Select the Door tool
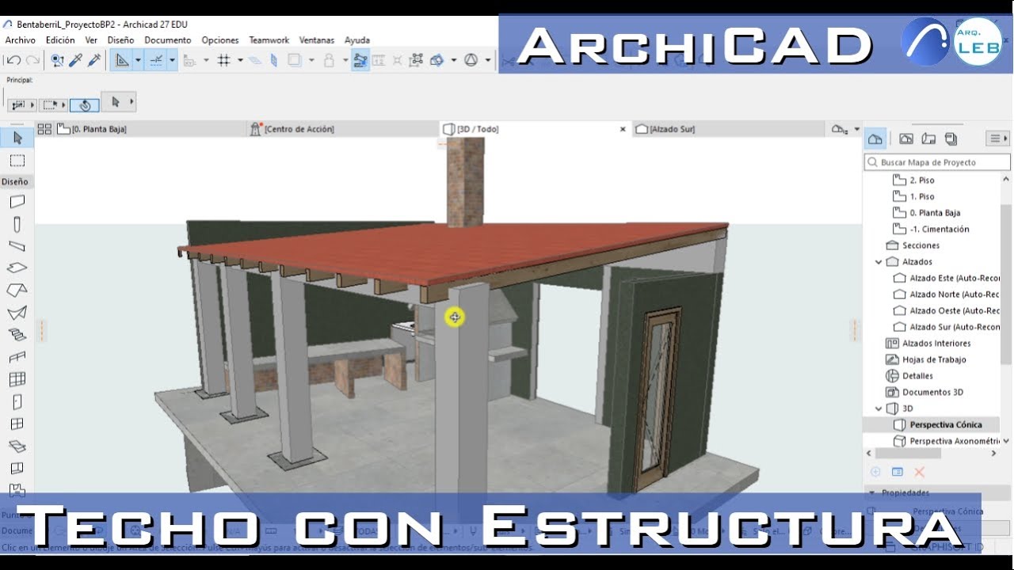 17,401
